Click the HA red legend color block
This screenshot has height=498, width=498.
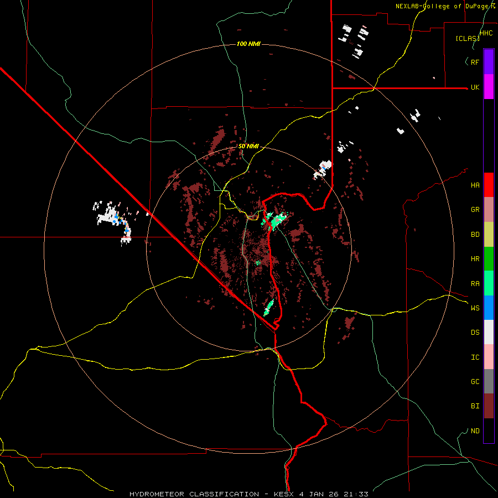(489, 185)
